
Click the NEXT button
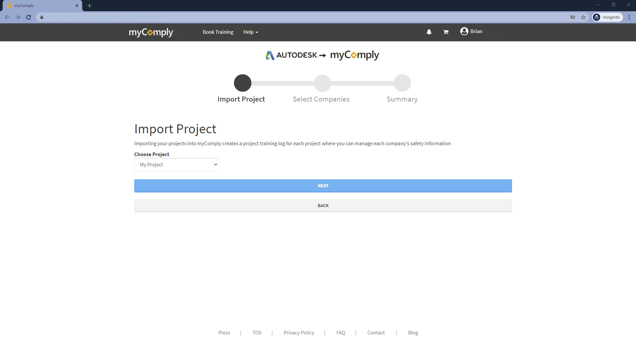pyautogui.click(x=323, y=186)
